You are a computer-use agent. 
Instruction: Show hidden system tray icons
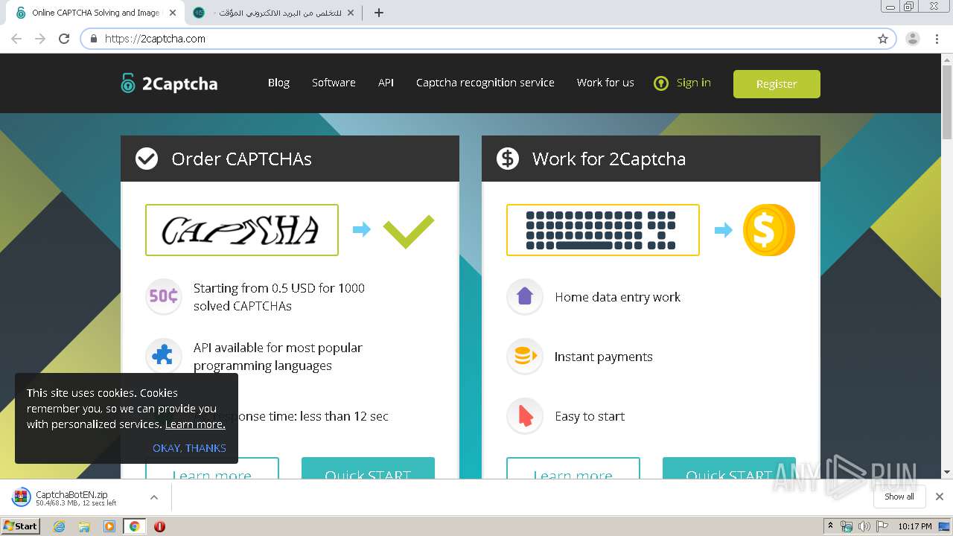point(830,526)
